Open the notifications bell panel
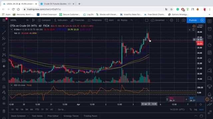Viewport: 213px width, 119px height. (x=209, y=94)
